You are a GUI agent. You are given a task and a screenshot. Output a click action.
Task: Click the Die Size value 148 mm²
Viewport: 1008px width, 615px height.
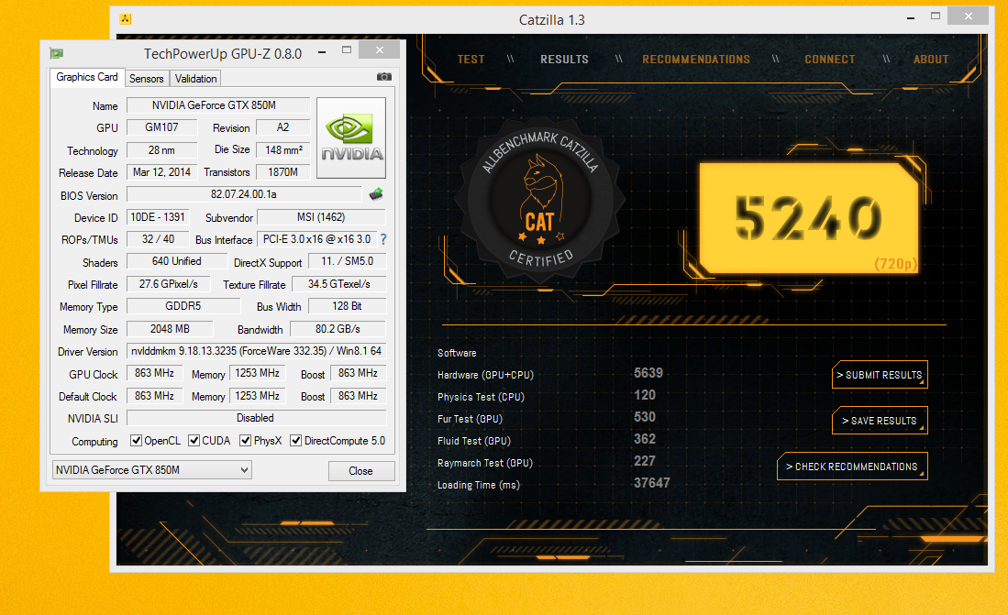pos(283,149)
